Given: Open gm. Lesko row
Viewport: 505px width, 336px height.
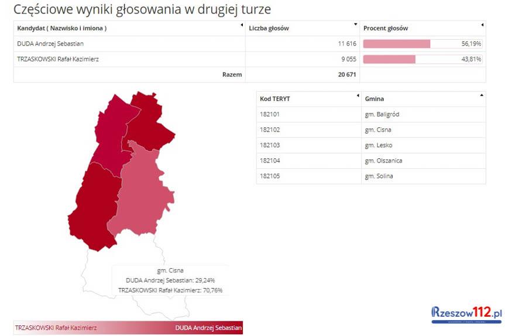Looking at the screenshot, I should click(x=378, y=146).
